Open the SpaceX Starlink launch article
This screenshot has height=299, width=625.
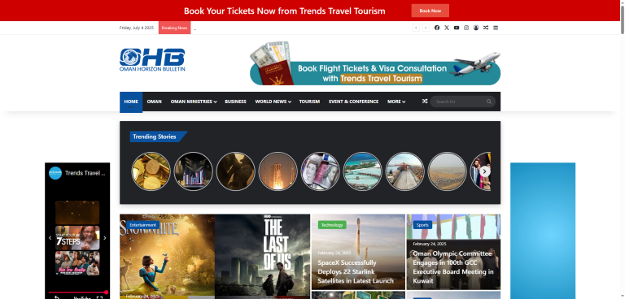click(355, 271)
